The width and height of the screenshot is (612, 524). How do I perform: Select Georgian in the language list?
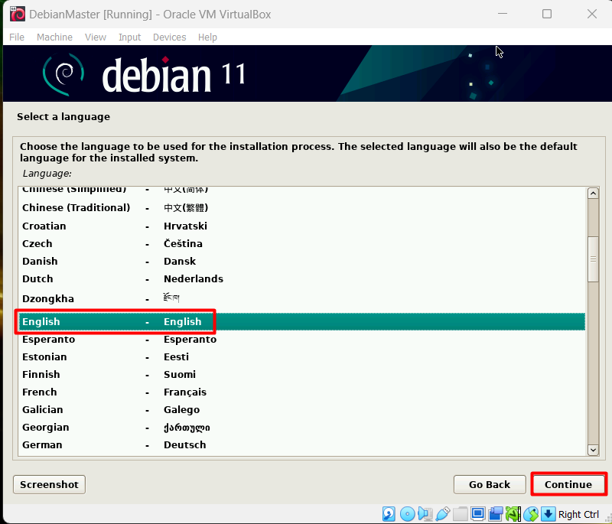pos(301,428)
